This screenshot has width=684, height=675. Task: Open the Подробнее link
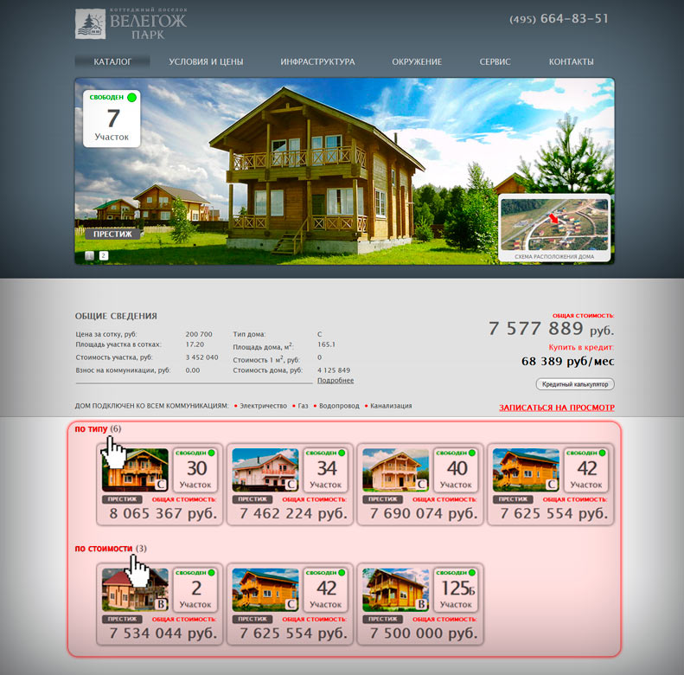click(336, 380)
